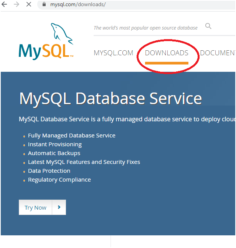Click 'Latest MySQL Features and Security Fixes'
The image size is (236, 248).
(x=84, y=162)
